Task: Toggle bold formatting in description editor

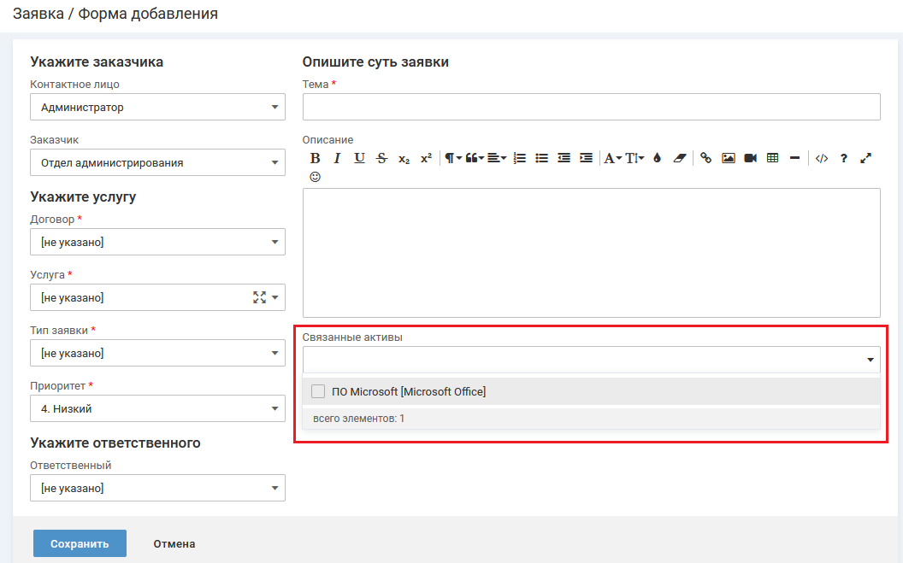Action: (x=315, y=158)
